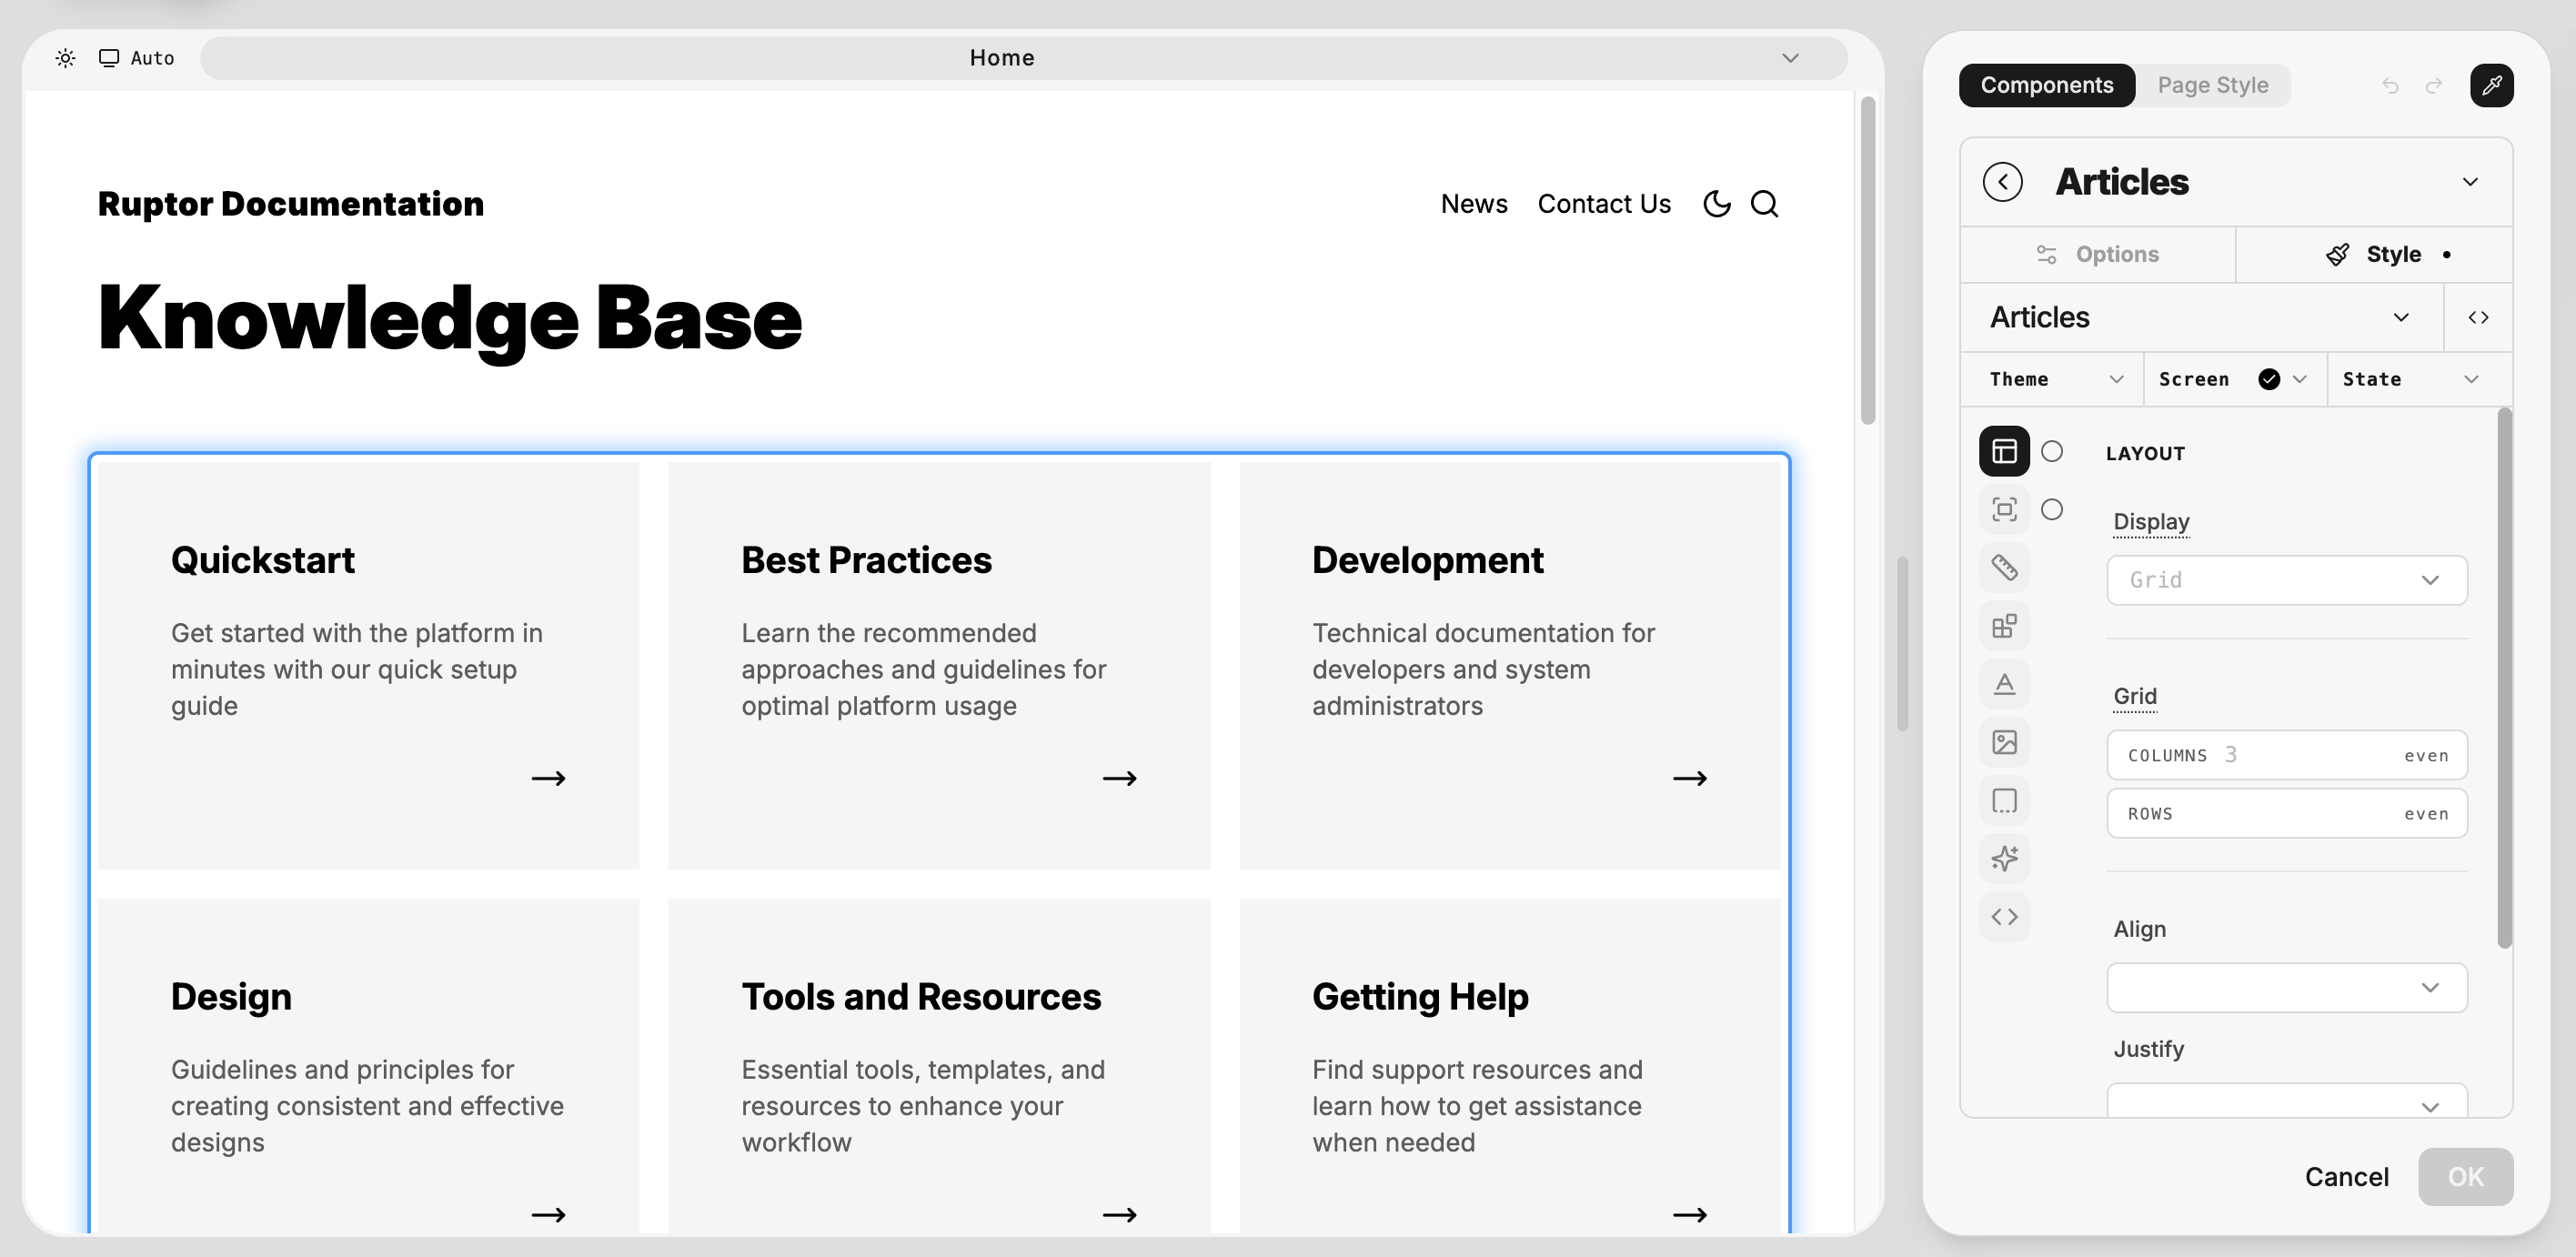Click the Rows grid input field

point(2286,813)
